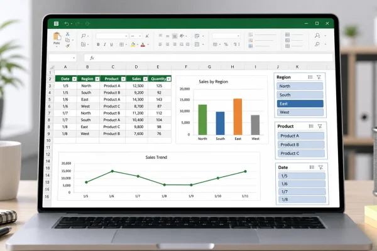The height and width of the screenshot is (251, 377).
Task: Click the Select All corner triangle
Action: [52, 67]
